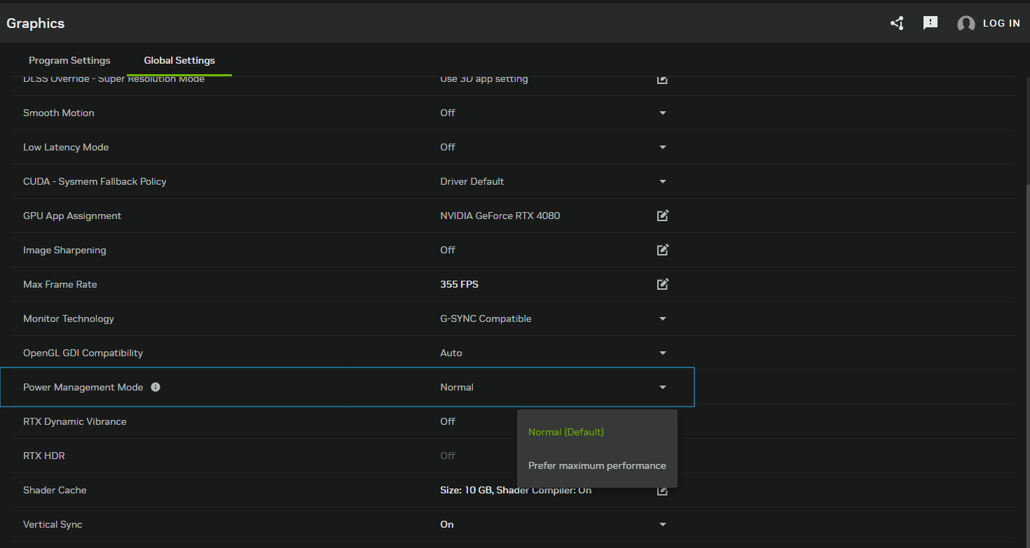Click RTX Dynamic Vibrance label
This screenshot has height=548, width=1030.
coord(75,421)
